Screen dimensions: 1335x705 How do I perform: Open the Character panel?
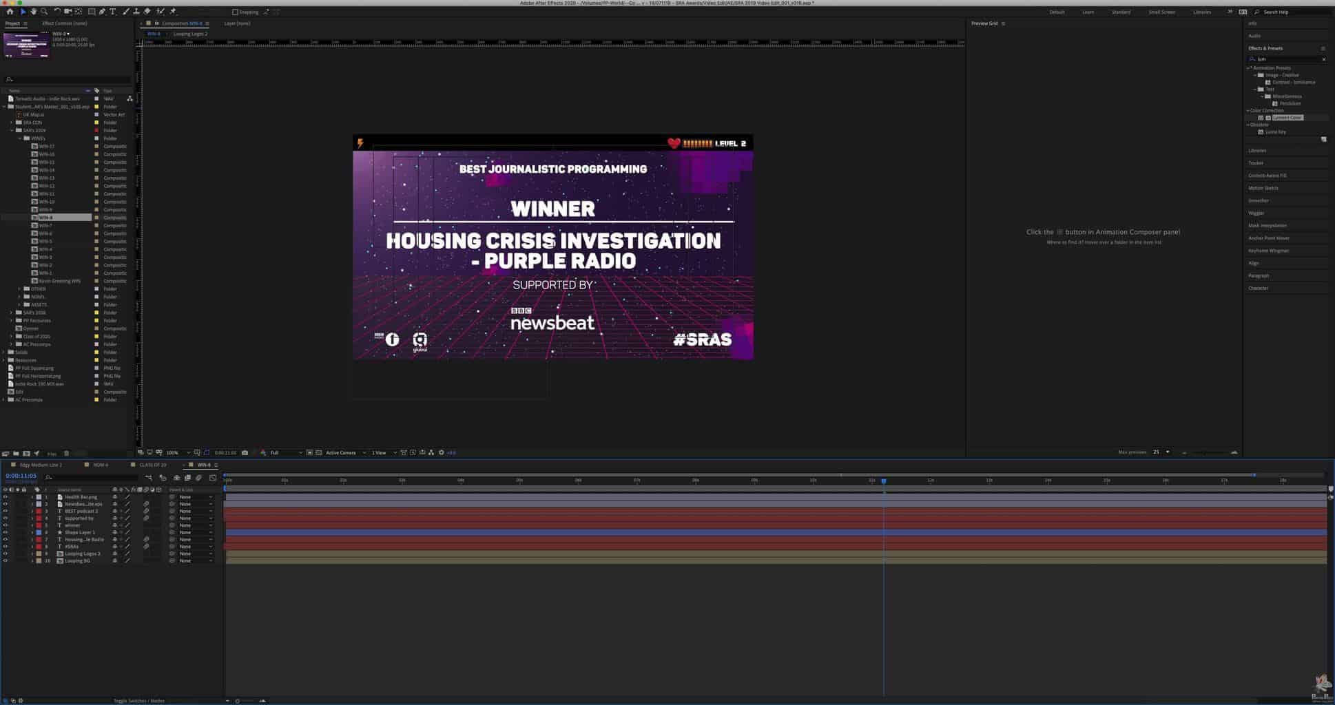1258,288
